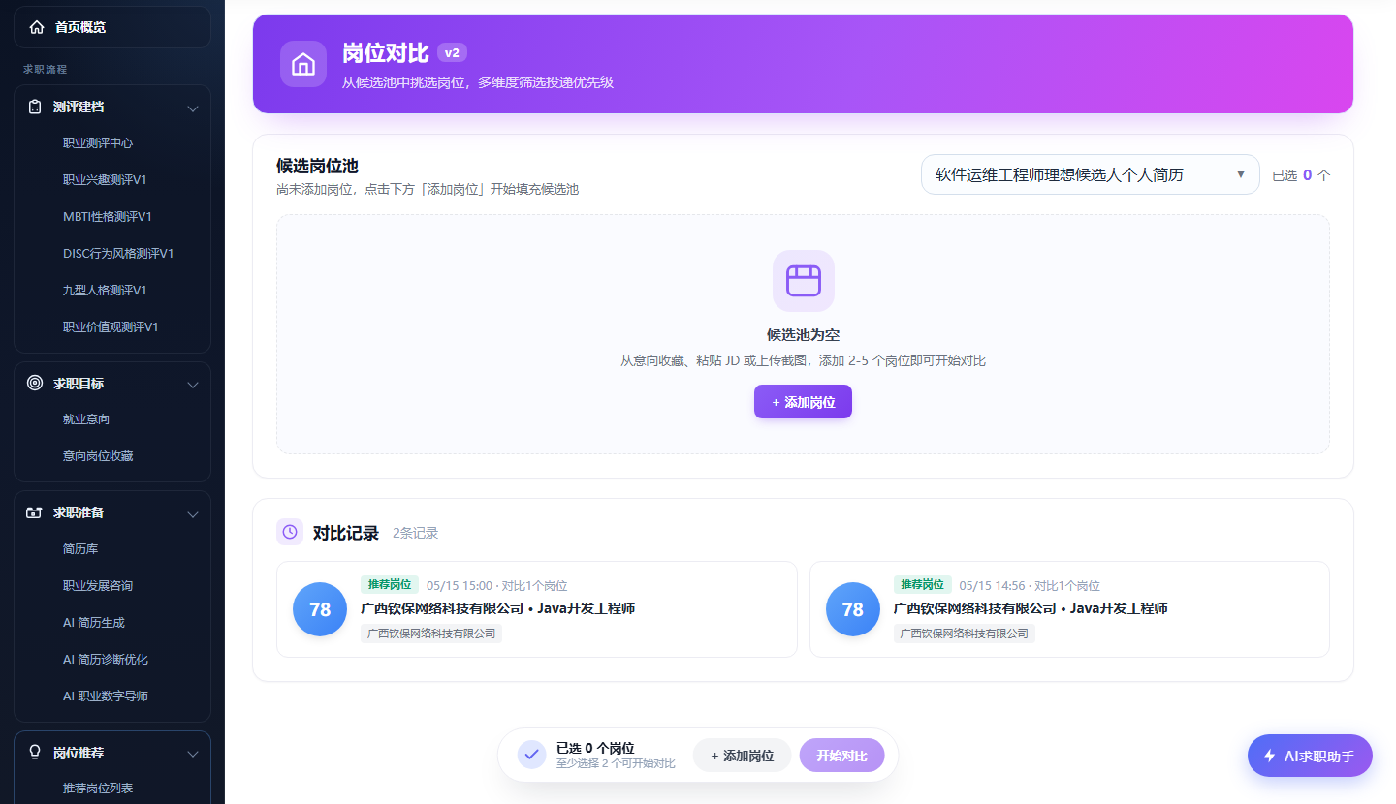Screen dimensions: 1396x804
Task: Click the 已选 0 个 counter beside the dropdown
Action: point(1301,175)
